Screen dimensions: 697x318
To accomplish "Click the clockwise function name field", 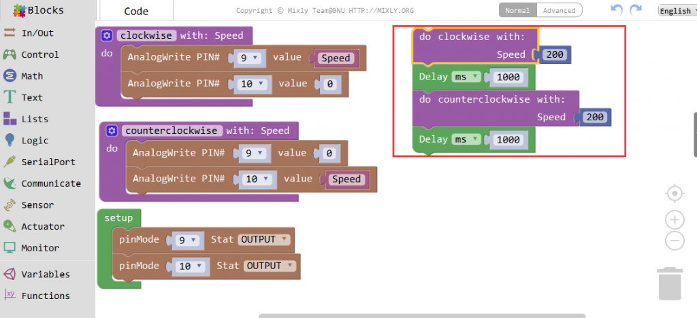I will pos(146,35).
